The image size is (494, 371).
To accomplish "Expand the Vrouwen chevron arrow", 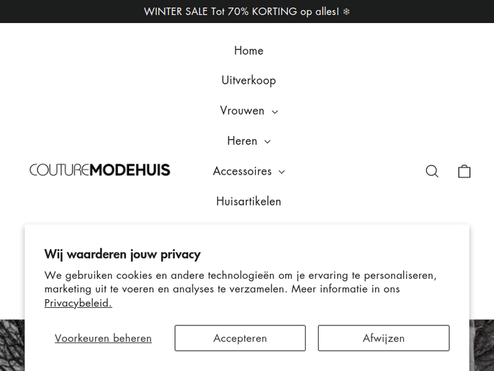I will (x=275, y=112).
